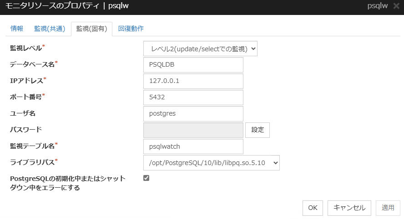Image resolution: width=404 pixels, height=219 pixels.
Task: Click the greyed-out パスワード field
Action: pos(193,130)
